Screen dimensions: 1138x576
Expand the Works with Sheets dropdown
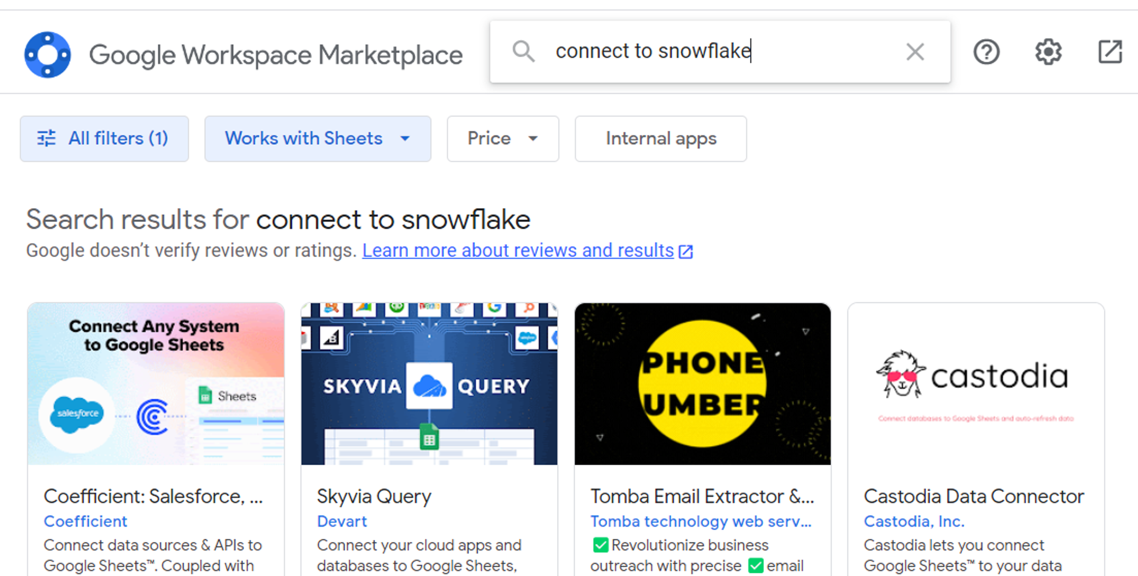pos(317,138)
